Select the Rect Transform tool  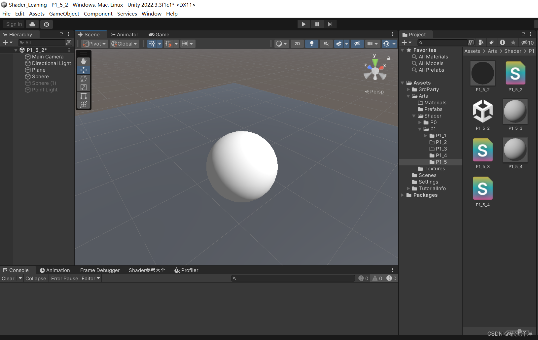(x=84, y=96)
